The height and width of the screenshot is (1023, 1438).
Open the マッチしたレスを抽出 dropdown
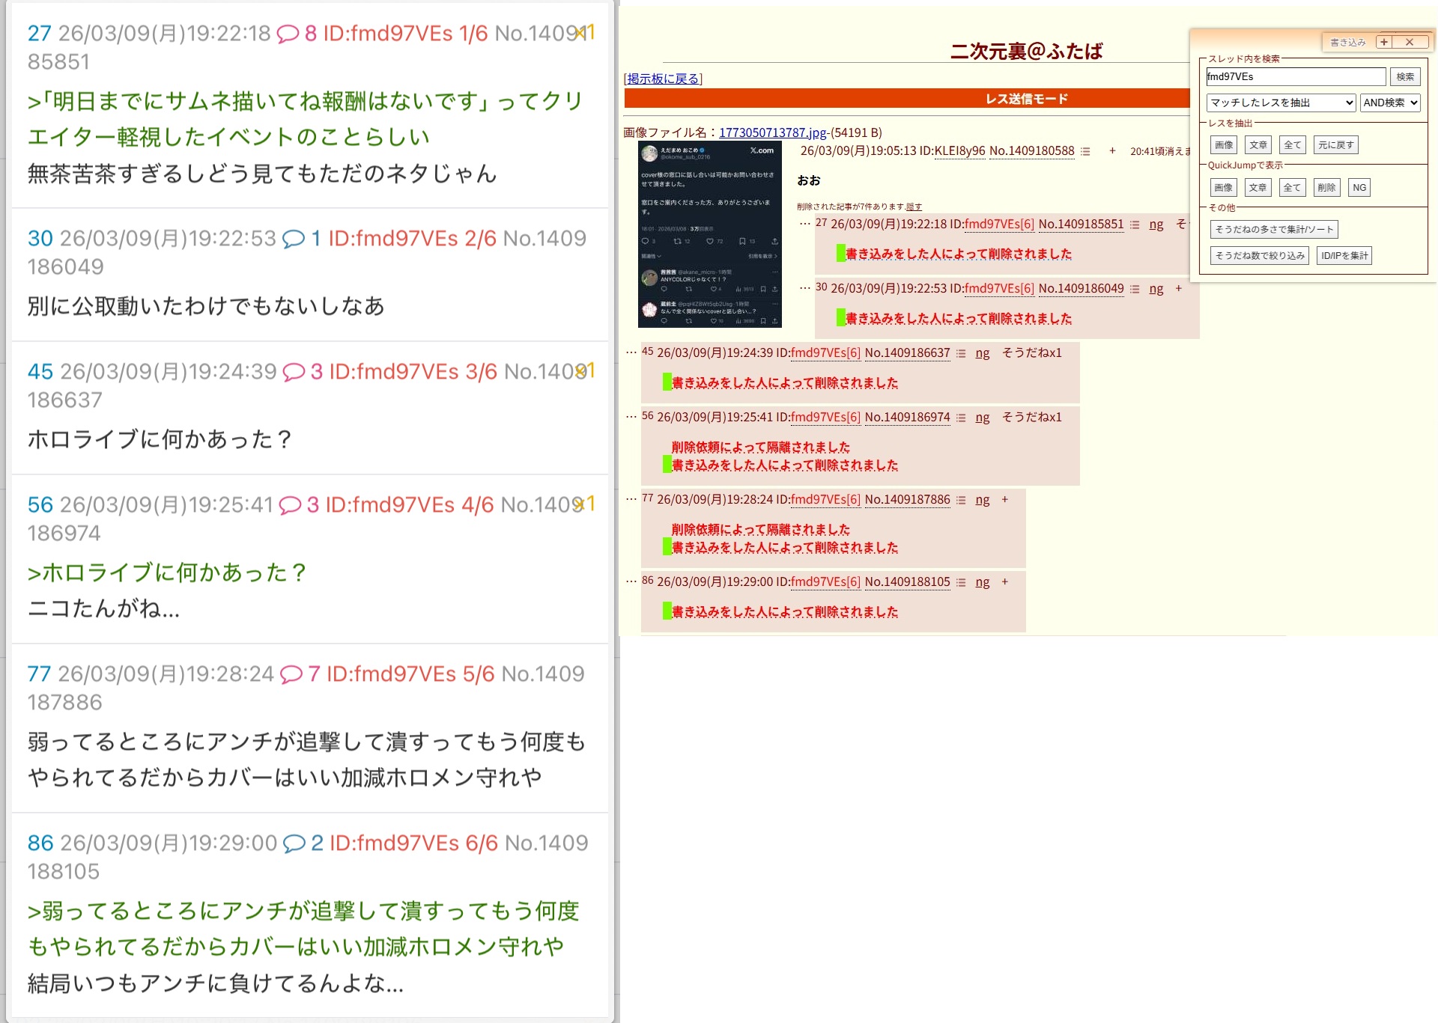1281,103
